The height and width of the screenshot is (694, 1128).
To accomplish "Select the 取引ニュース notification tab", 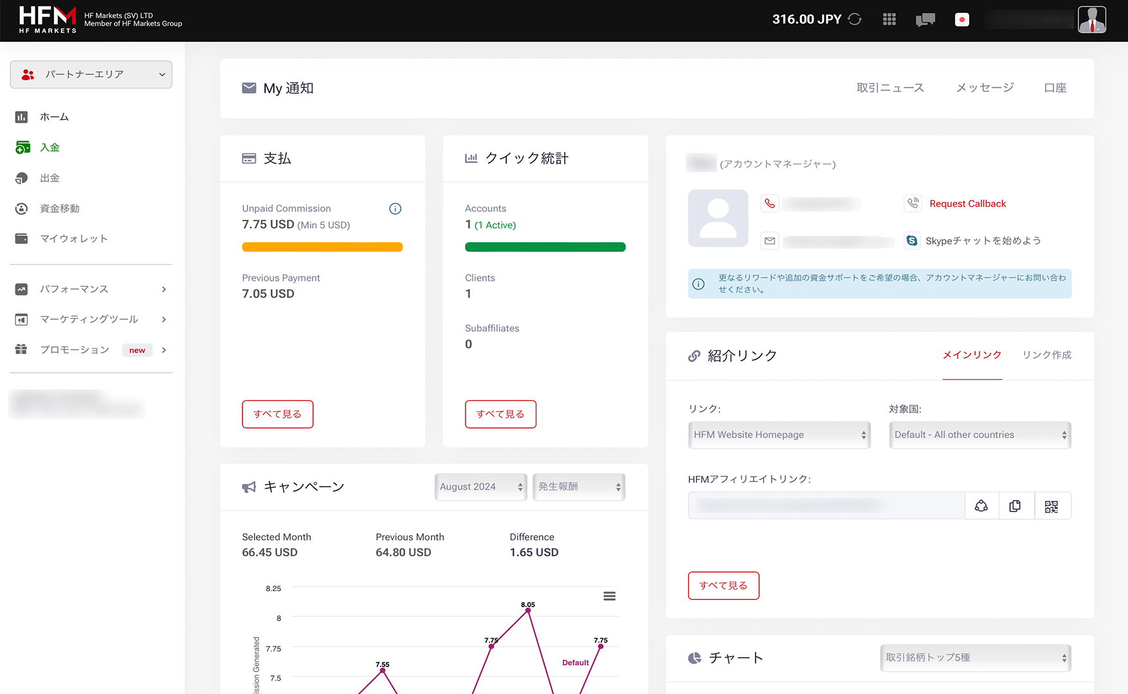I will (x=890, y=88).
